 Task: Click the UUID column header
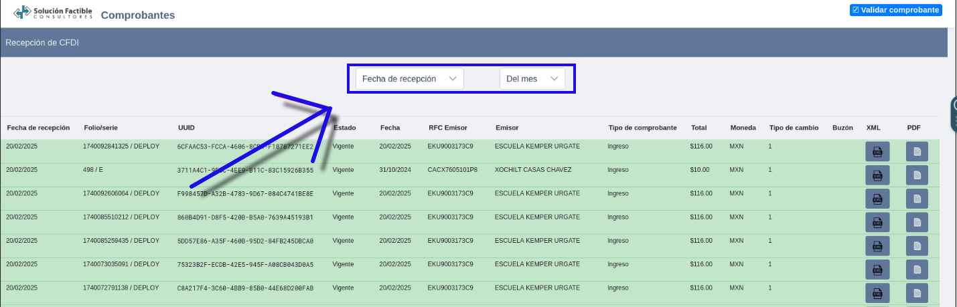click(x=186, y=128)
